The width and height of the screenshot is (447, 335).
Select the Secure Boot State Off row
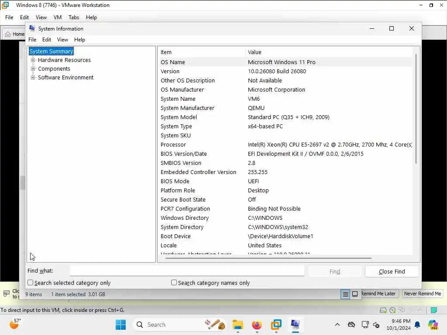(285, 199)
